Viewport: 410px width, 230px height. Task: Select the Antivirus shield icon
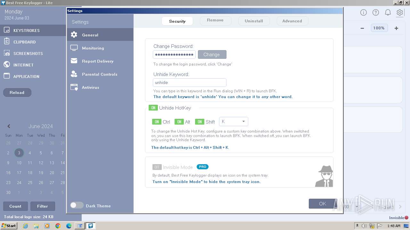tap(74, 87)
